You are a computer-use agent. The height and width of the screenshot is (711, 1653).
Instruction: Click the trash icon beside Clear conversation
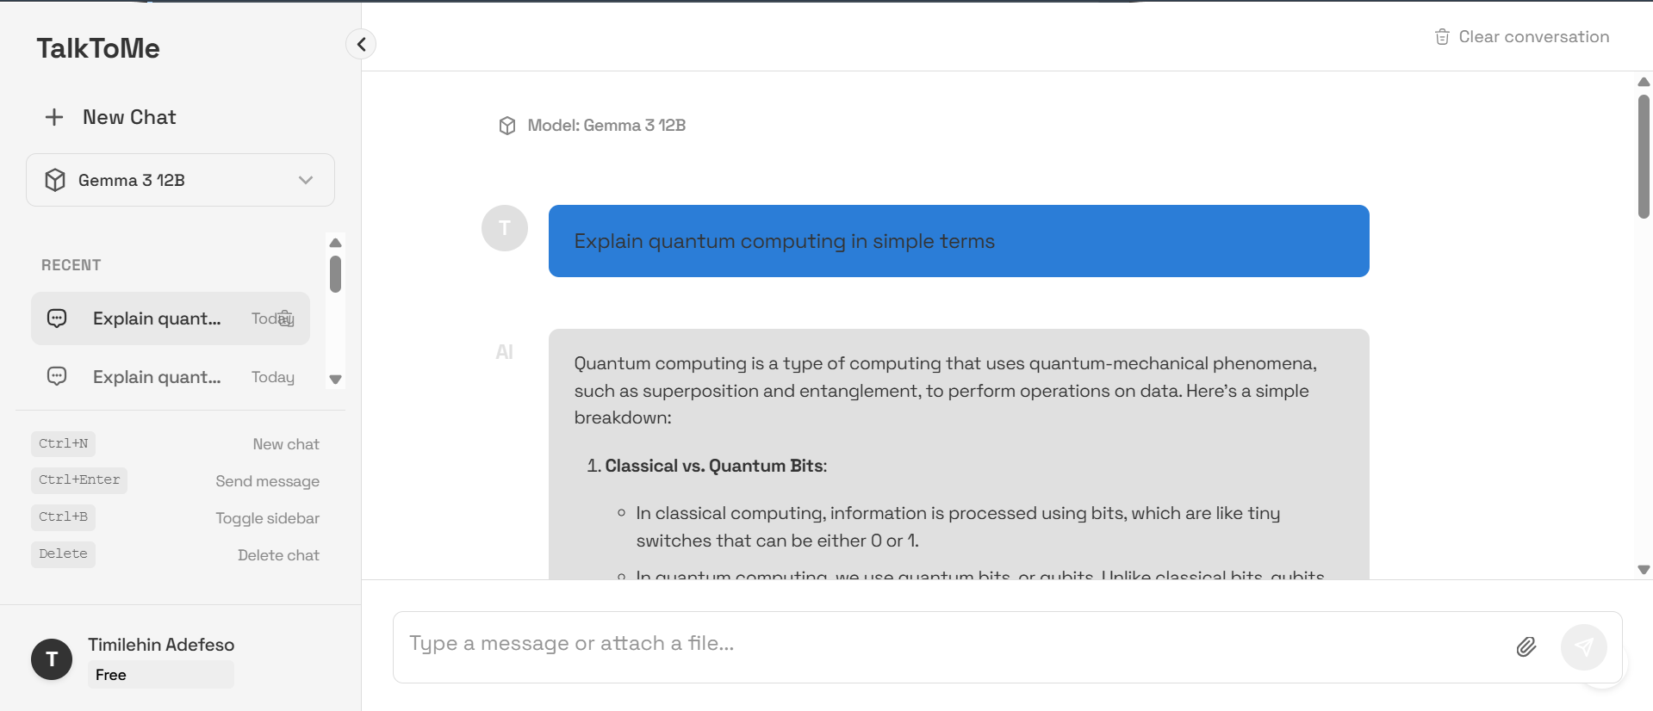point(1442,37)
